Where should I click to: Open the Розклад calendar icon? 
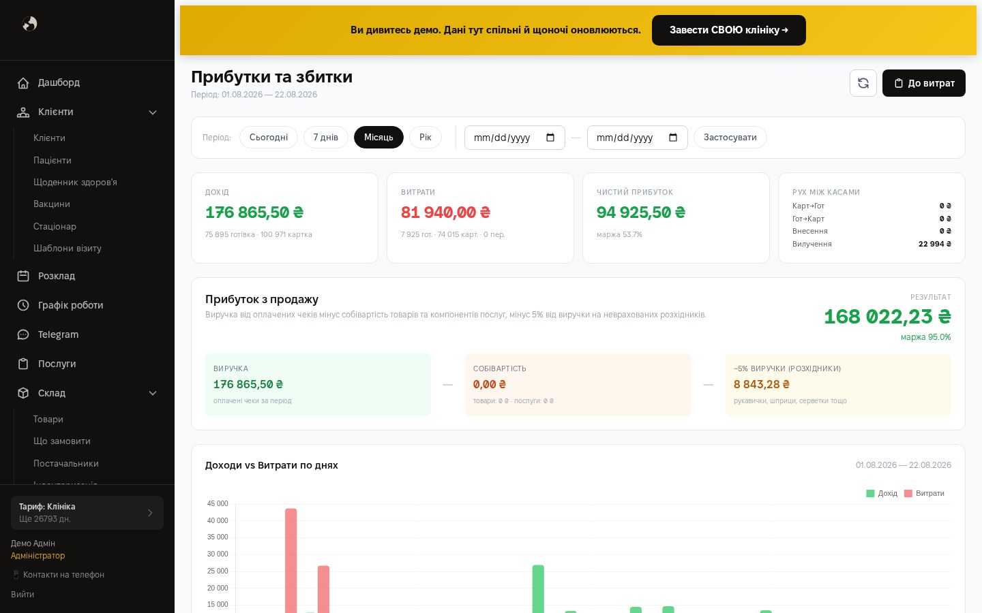click(23, 276)
